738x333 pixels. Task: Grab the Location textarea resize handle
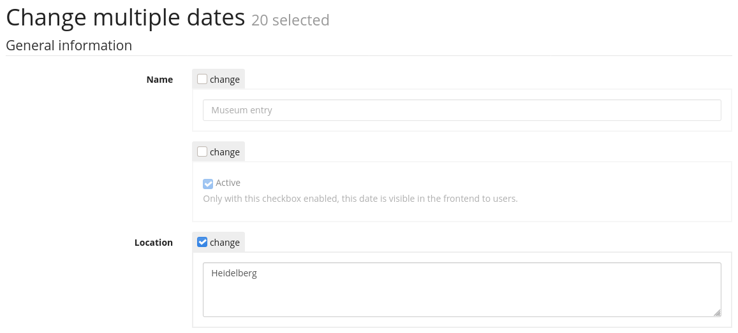[718, 313]
